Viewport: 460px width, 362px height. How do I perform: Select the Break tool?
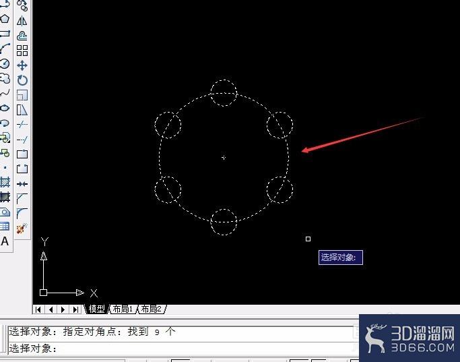pyautogui.click(x=22, y=169)
